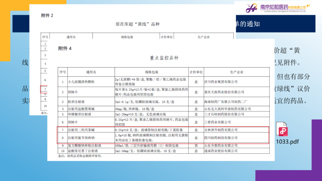Click the 规格包装 header in 附件 2 table

pyautogui.click(x=127, y=37)
